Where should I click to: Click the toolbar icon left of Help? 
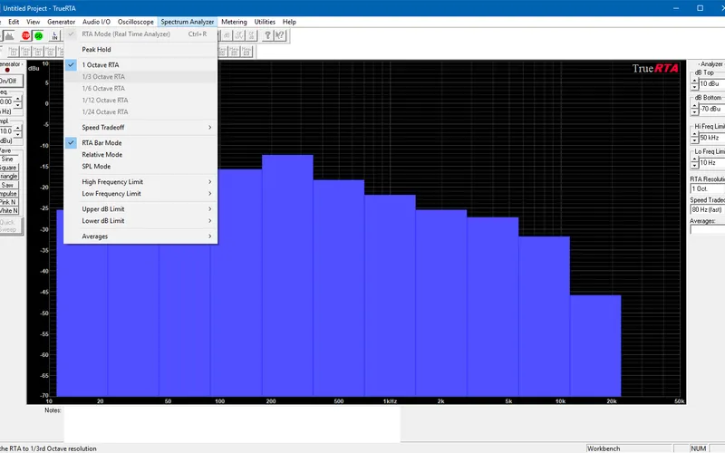(x=251, y=35)
